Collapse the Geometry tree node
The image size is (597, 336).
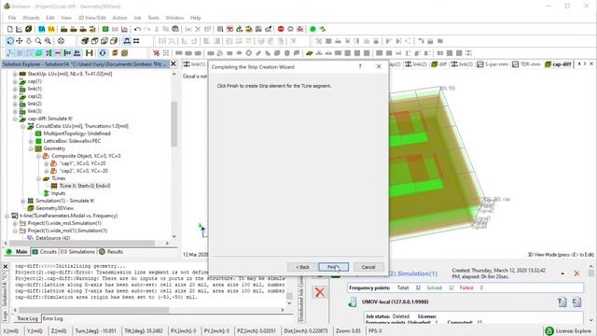(31, 148)
